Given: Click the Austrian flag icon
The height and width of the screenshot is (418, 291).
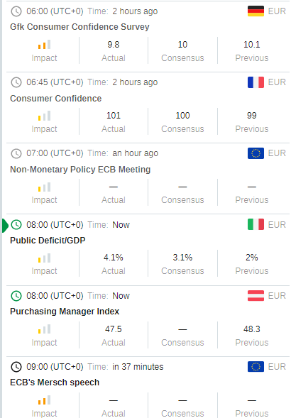Looking at the screenshot, I should (256, 295).
